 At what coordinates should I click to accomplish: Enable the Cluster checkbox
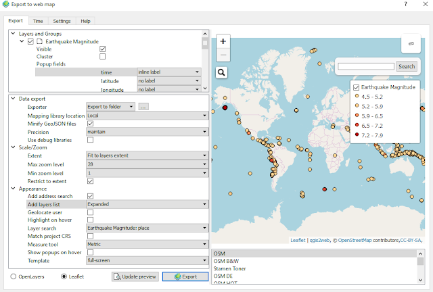pyautogui.click(x=102, y=56)
